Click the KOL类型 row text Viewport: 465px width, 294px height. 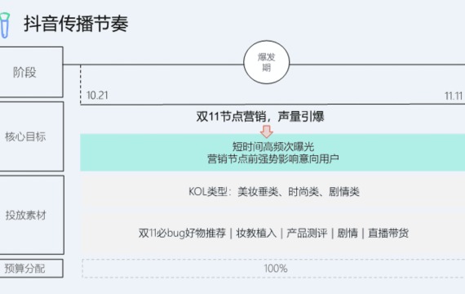[x=274, y=192]
